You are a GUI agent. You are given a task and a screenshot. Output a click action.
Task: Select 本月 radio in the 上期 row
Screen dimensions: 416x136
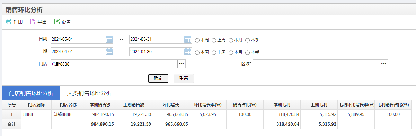pos(231,53)
